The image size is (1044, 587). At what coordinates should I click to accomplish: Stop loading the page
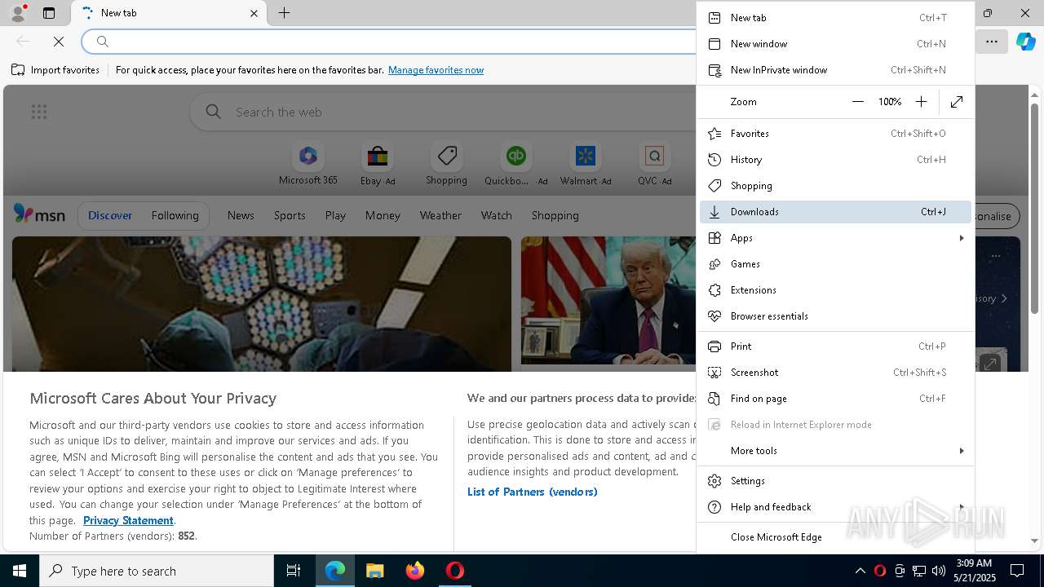(59, 42)
